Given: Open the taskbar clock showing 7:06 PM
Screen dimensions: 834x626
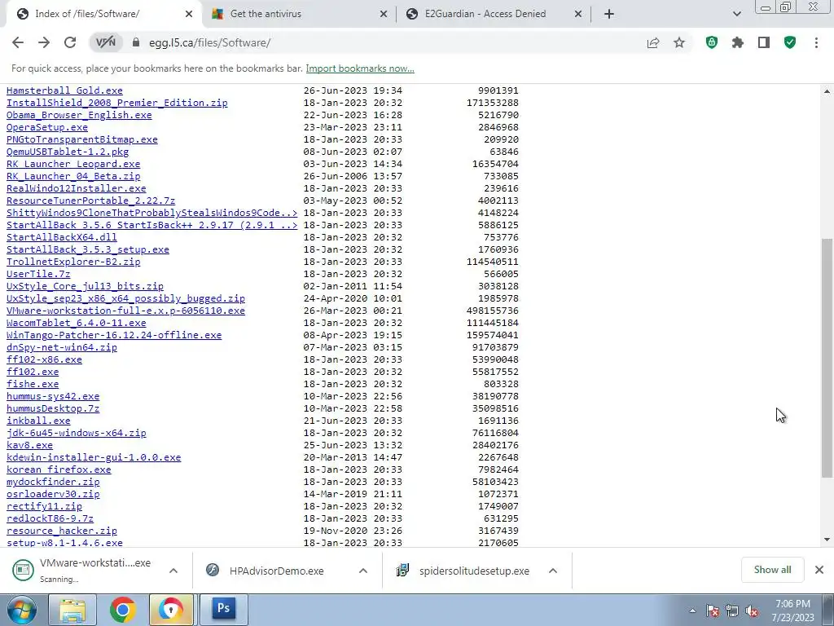Looking at the screenshot, I should 792,611.
